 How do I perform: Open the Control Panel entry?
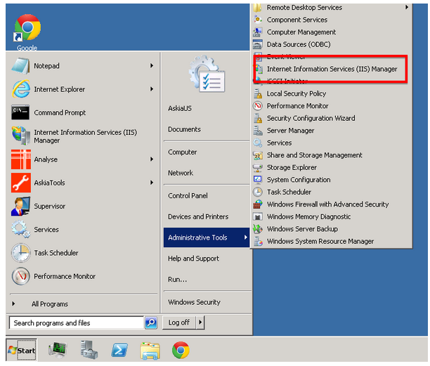click(x=188, y=196)
